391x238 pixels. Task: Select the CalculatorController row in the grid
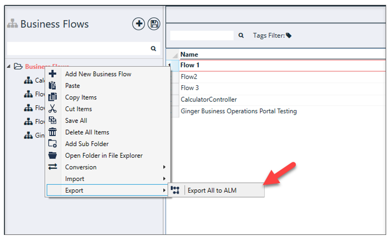click(208, 100)
